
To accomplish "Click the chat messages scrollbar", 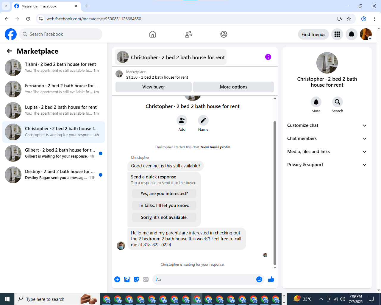I will [x=275, y=193].
